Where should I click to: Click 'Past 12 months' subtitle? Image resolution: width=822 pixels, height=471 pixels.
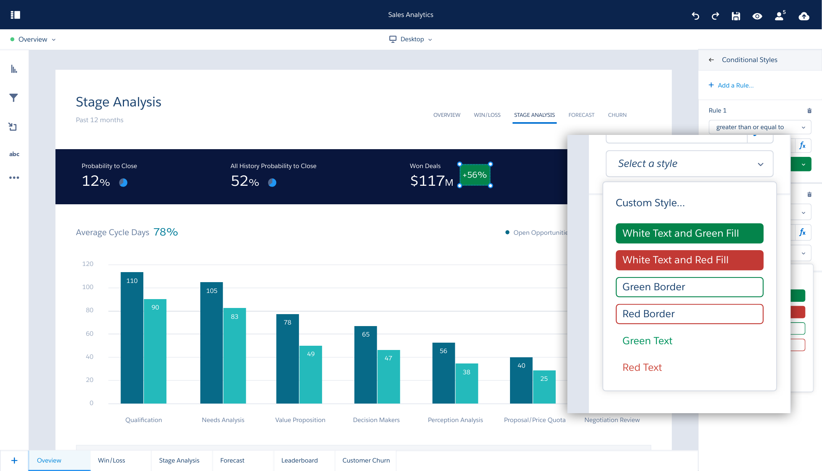(99, 120)
